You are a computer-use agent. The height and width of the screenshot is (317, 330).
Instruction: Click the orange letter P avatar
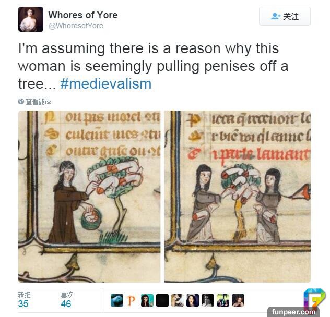tap(132, 300)
